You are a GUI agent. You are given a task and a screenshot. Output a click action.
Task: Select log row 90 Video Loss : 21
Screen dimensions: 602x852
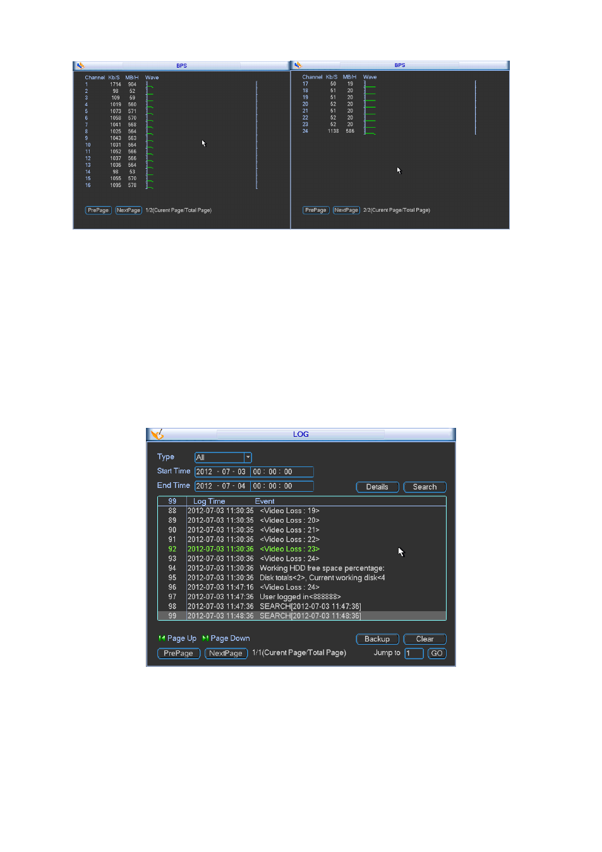pyautogui.click(x=302, y=530)
